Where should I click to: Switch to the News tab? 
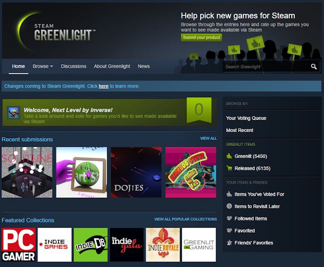144,66
